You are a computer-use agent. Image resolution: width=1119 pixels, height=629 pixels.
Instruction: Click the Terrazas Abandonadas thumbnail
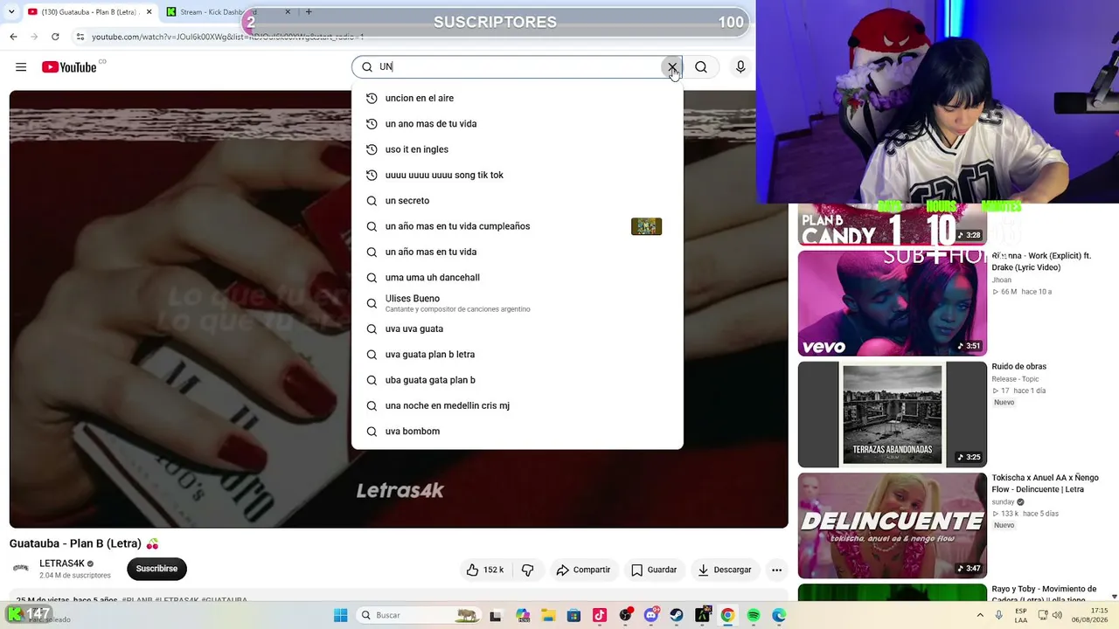point(892,414)
